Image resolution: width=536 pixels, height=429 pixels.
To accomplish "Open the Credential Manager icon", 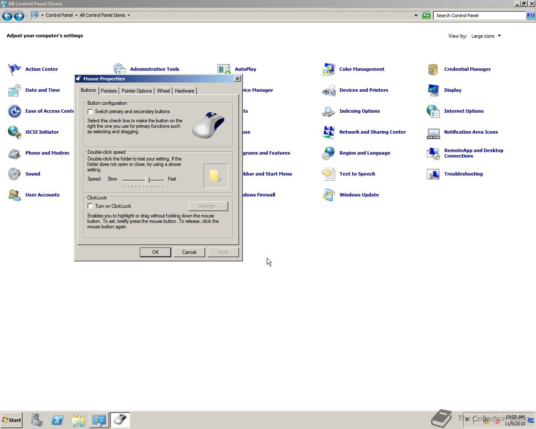I will (x=433, y=69).
